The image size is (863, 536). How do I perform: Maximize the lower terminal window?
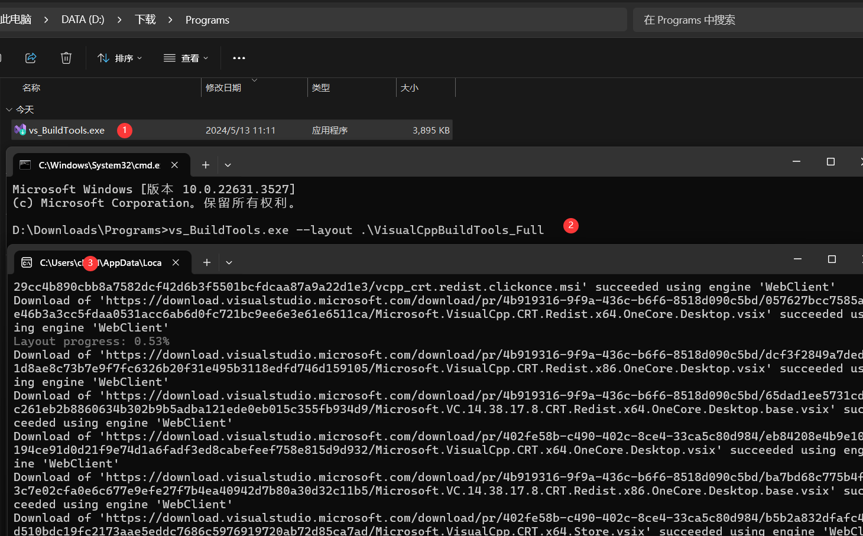tap(832, 259)
